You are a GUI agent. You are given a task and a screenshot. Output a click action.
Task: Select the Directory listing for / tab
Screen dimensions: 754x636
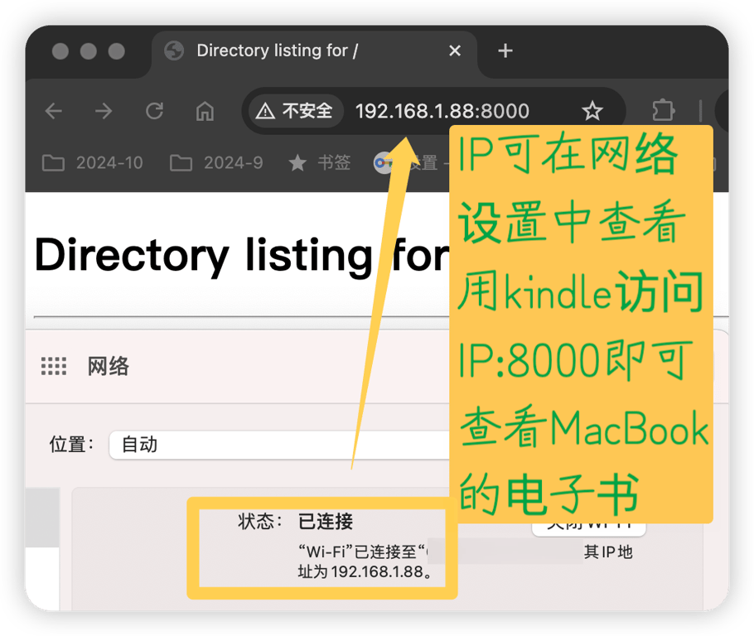315,52
